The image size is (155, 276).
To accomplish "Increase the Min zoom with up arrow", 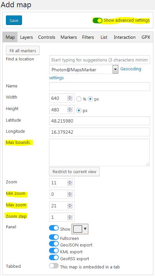I will (70, 193).
